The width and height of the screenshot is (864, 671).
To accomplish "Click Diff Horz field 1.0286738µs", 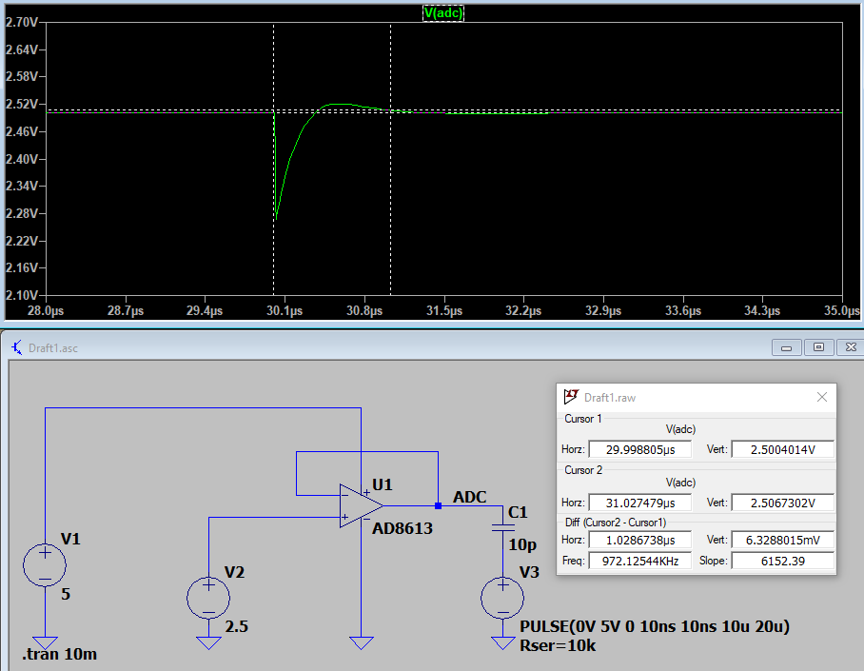I will tap(639, 540).
